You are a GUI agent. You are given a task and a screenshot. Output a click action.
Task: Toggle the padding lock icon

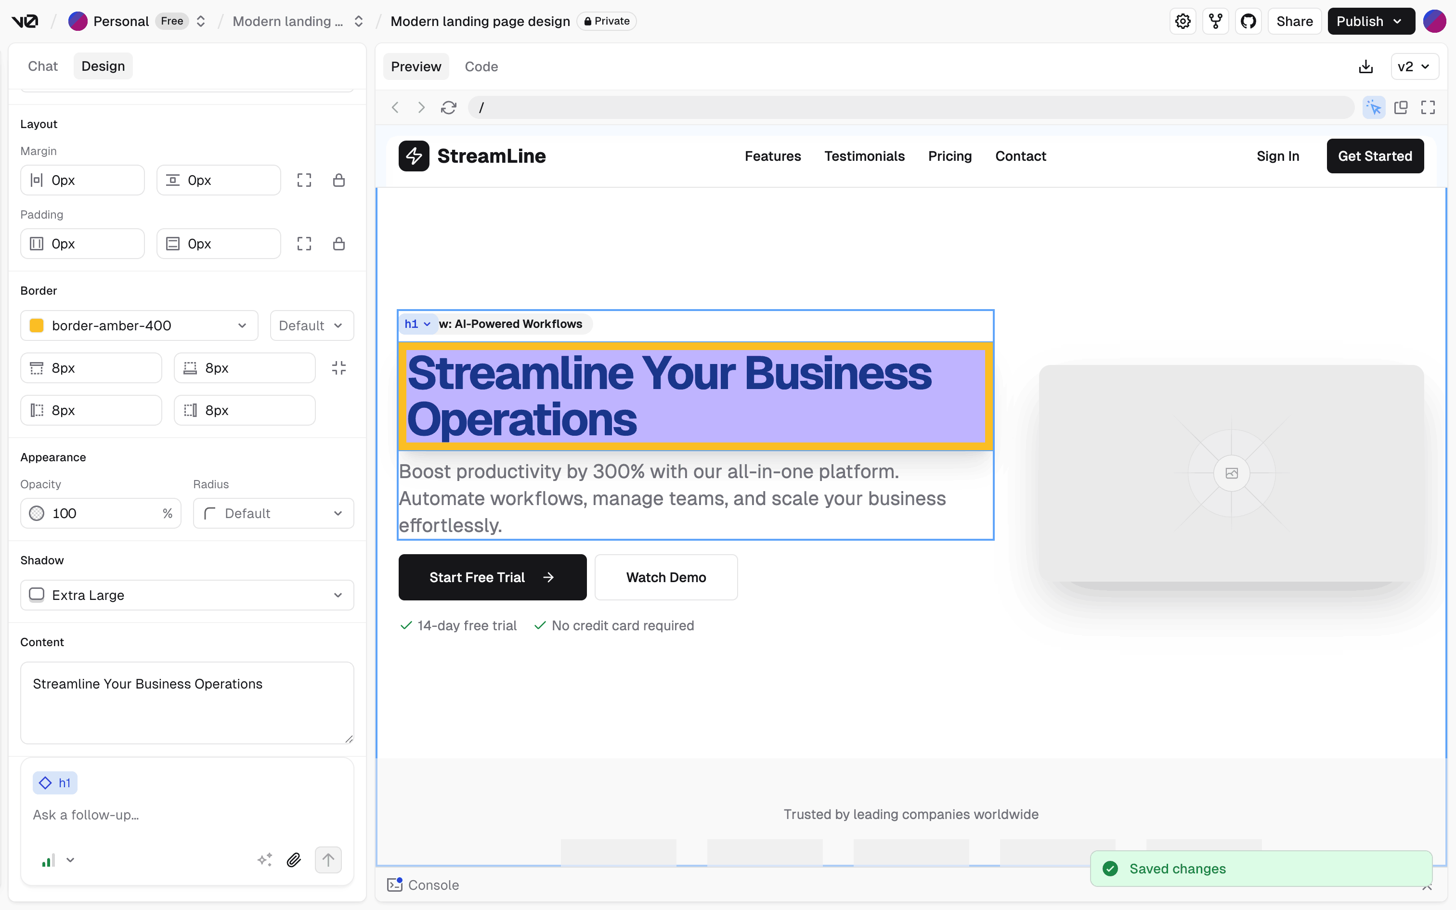point(339,244)
